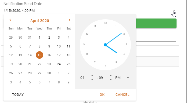
Task: Select 12 on the clock face
Action: tap(105, 23)
